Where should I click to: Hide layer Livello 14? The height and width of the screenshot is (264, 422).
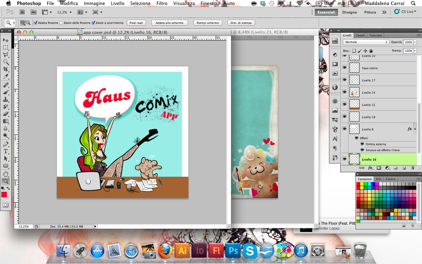tap(345, 92)
